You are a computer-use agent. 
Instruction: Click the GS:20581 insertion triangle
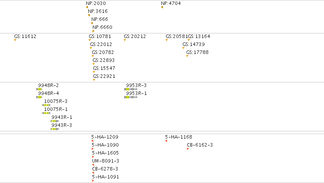click(166, 40)
